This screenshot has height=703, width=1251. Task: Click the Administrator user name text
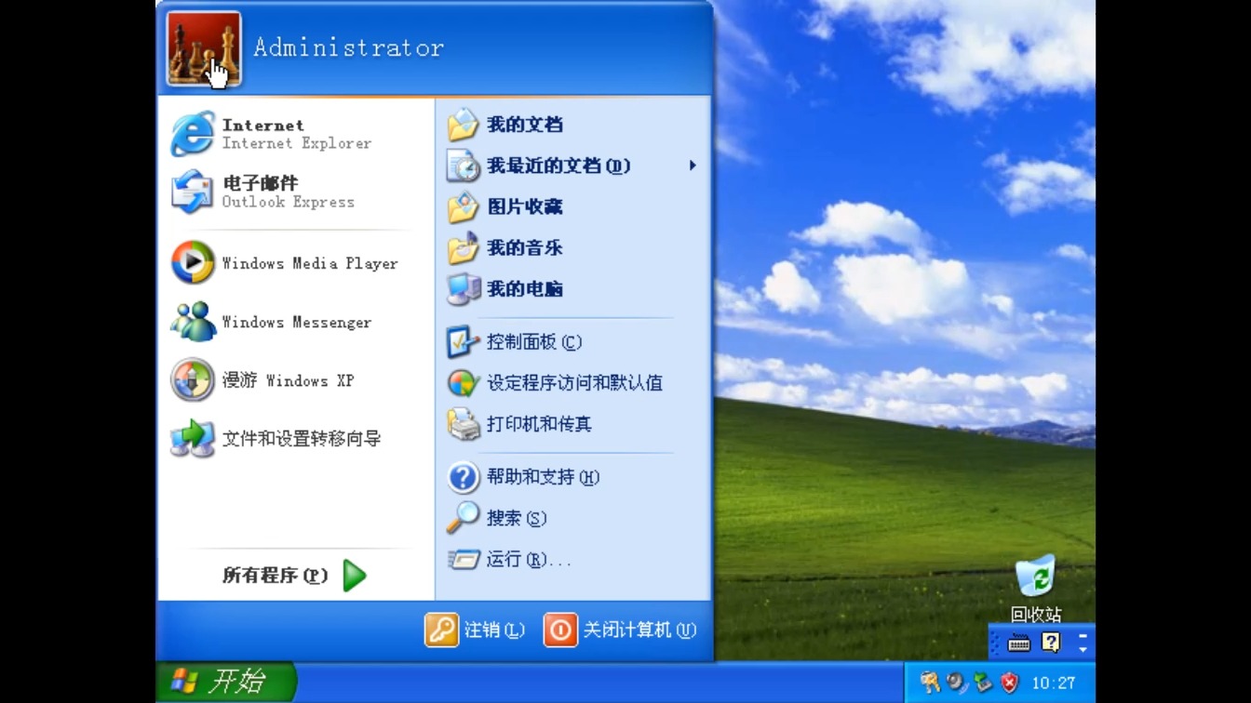348,47
